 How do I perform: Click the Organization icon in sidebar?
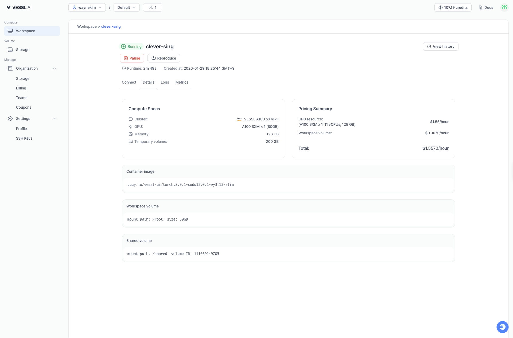10,68
